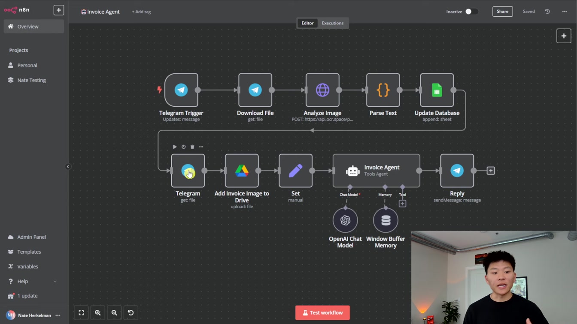Open Telegram node more options menu
The image size is (577, 324).
[x=201, y=147]
